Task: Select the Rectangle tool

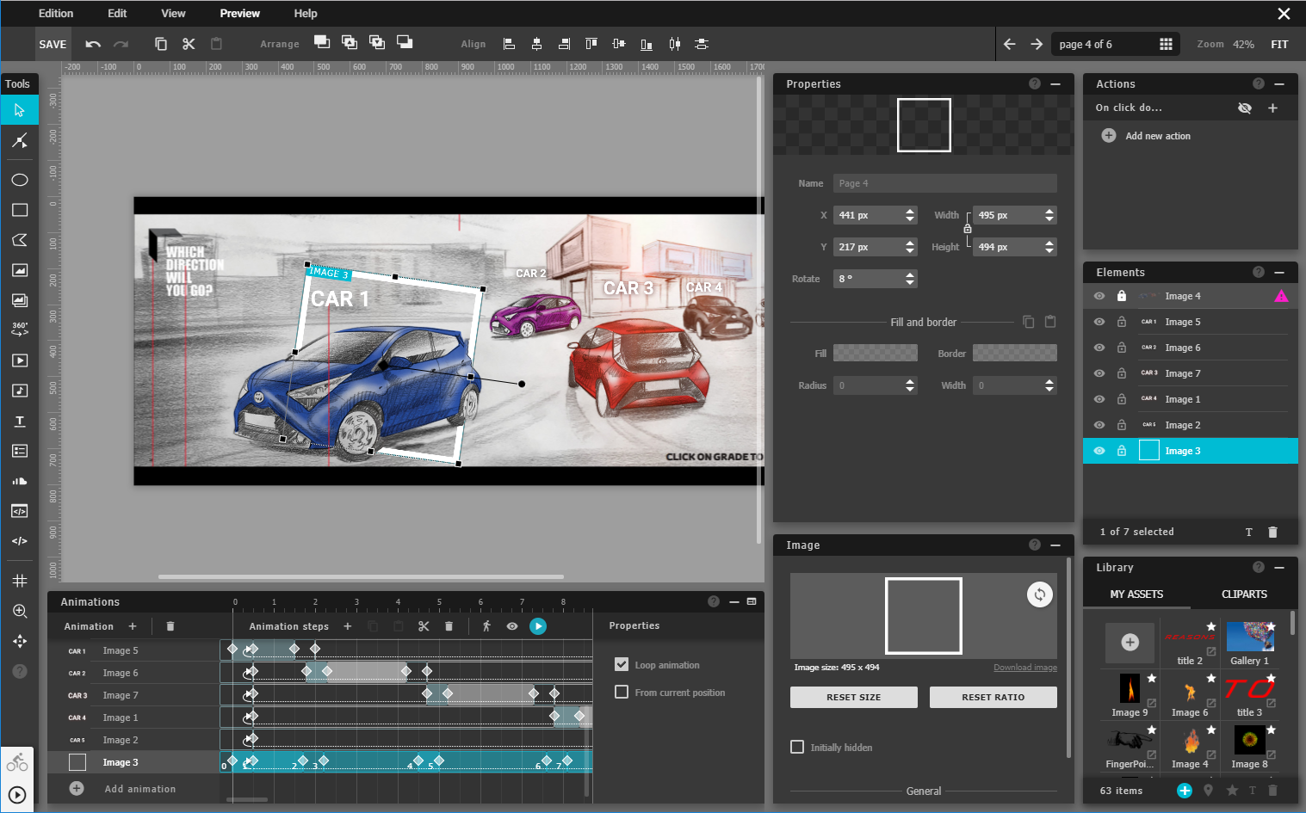Action: click(x=19, y=209)
